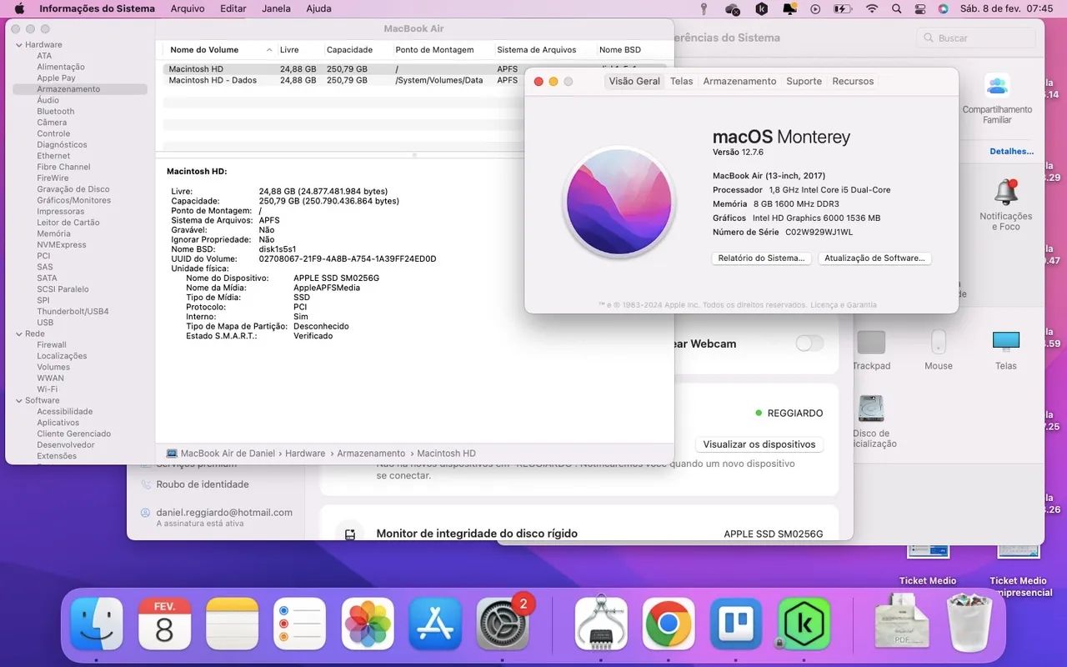Collapse the Rede section in the sidebar
The height and width of the screenshot is (667, 1067).
coord(18,333)
